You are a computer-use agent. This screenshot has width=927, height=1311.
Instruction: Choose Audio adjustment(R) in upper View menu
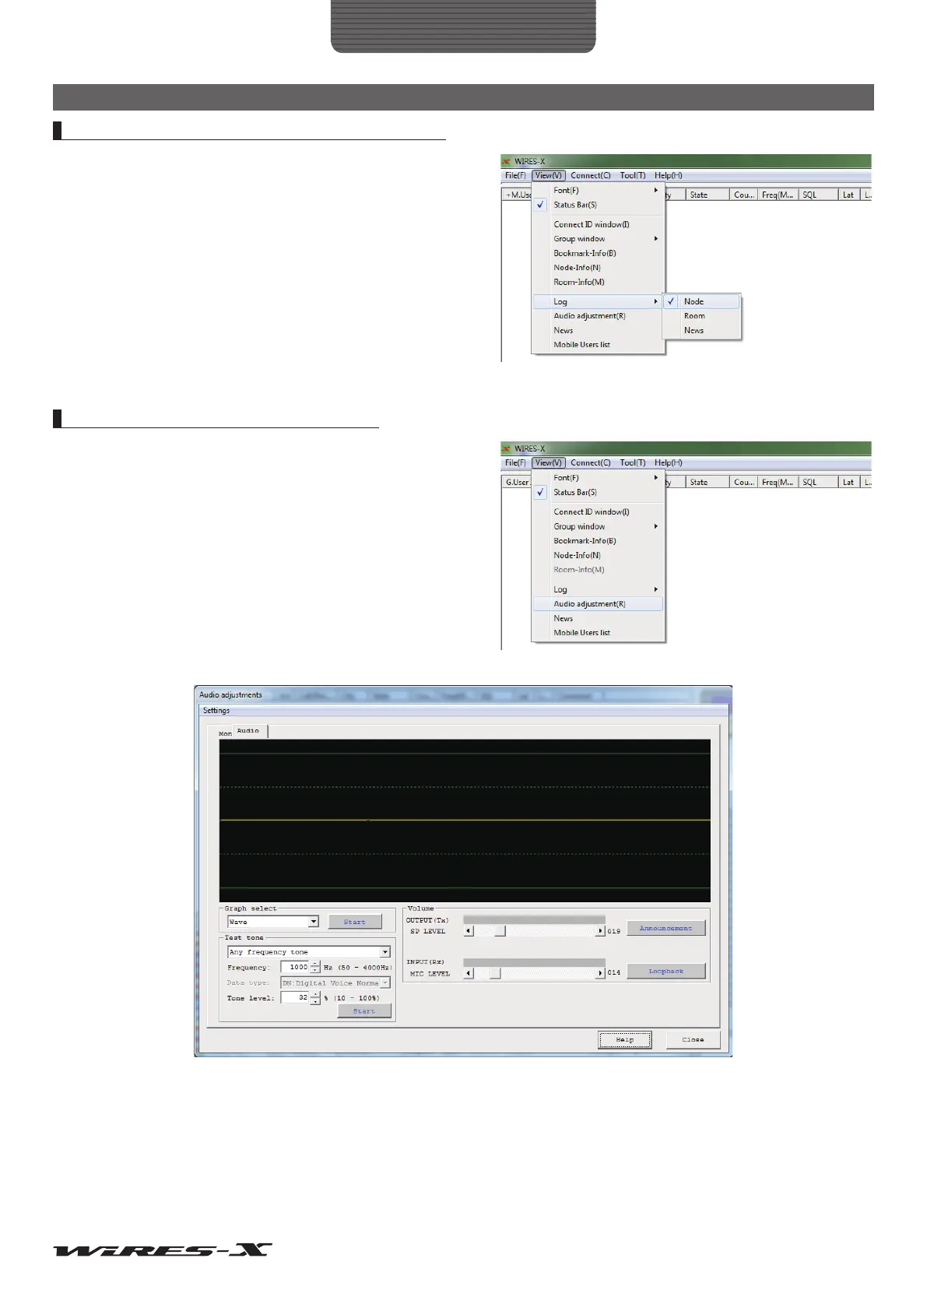click(598, 316)
